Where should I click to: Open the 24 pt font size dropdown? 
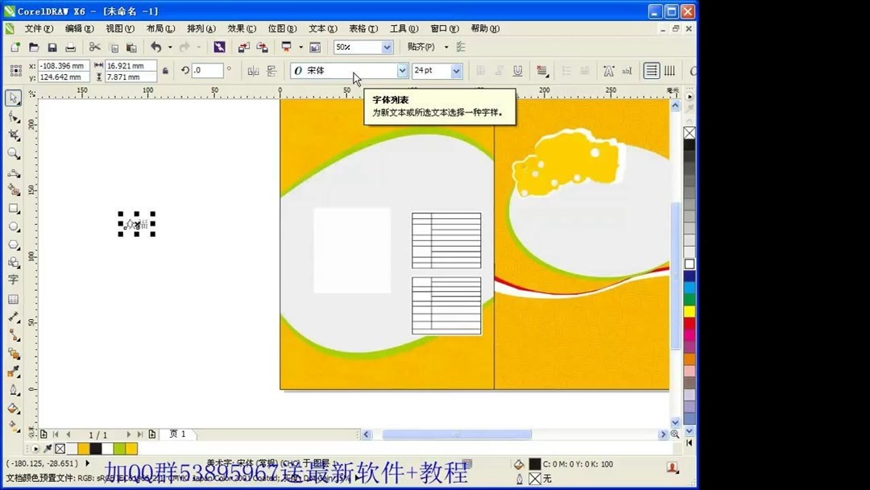[x=456, y=70]
